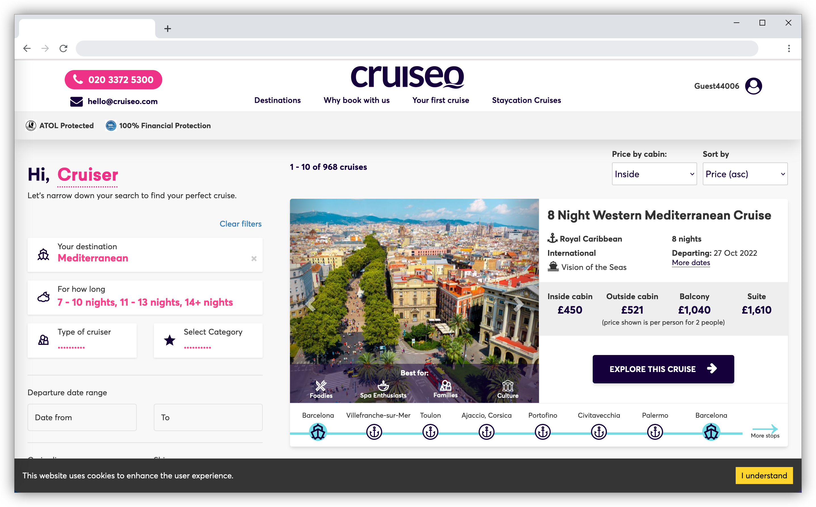The image size is (816, 507).
Task: Click the Explore This Cruise button
Action: [x=663, y=369]
